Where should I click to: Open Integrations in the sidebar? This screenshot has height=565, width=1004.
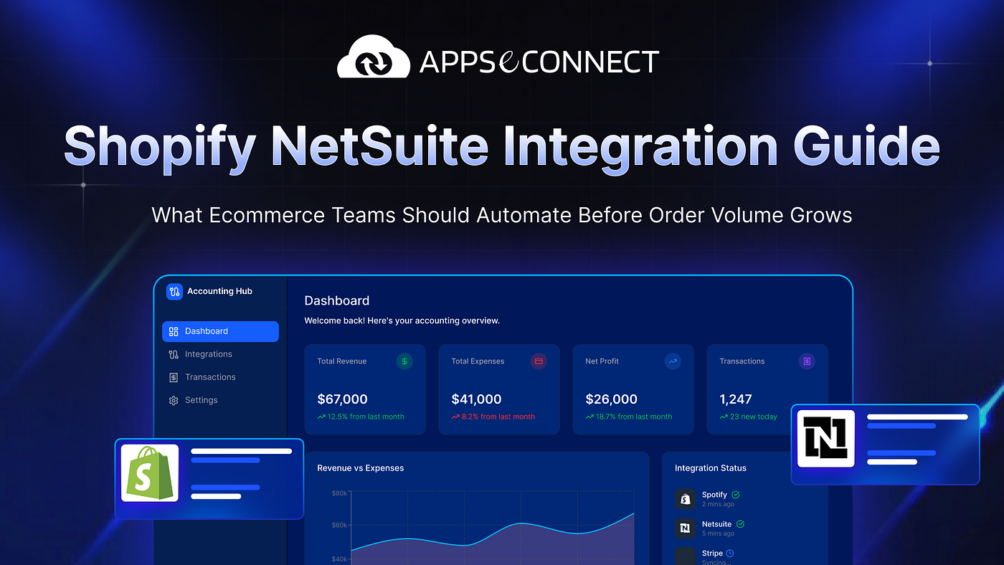click(208, 354)
